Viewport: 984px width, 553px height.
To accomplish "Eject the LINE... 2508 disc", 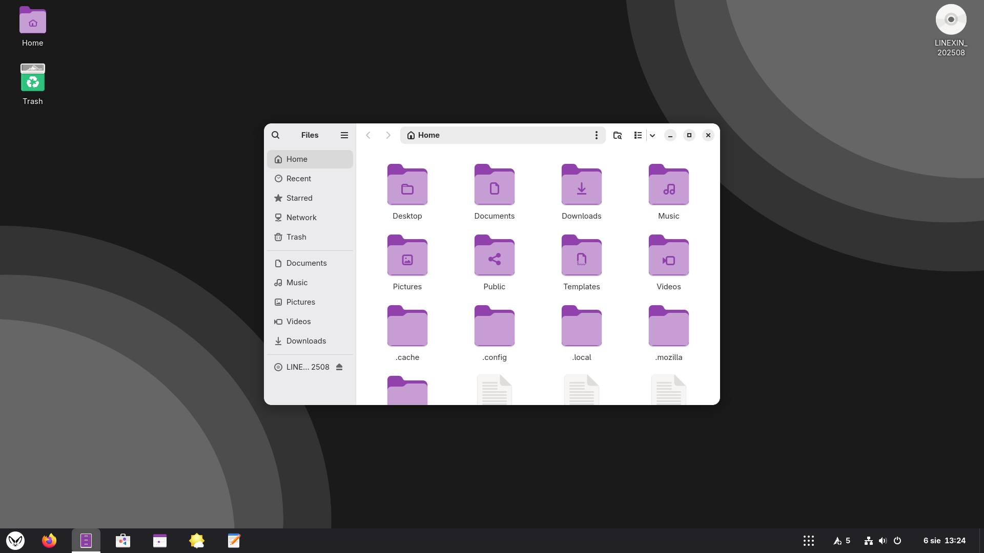I will [339, 367].
